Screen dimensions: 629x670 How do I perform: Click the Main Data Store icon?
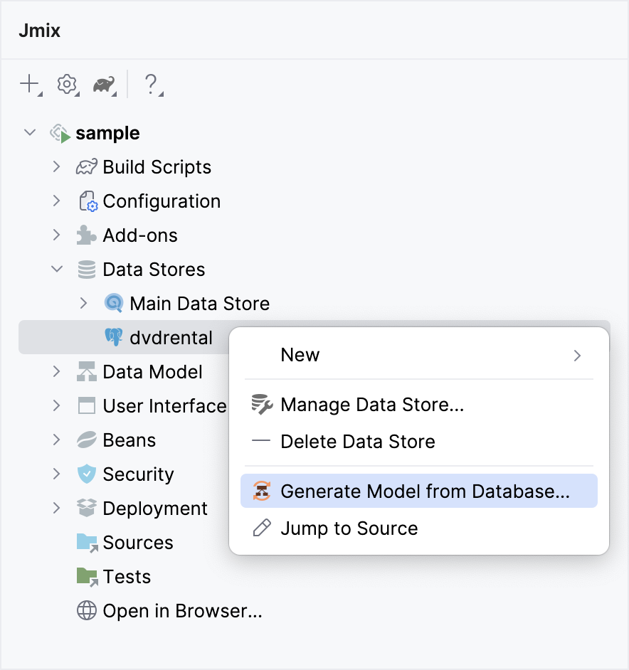pyautogui.click(x=113, y=303)
